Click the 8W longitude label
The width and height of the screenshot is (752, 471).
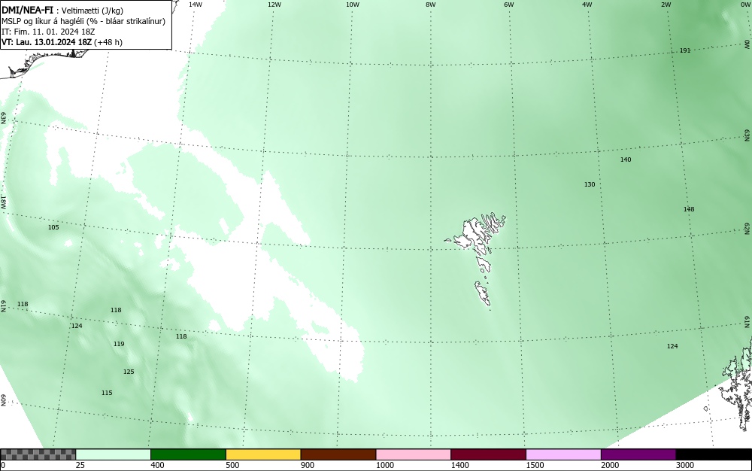click(430, 5)
